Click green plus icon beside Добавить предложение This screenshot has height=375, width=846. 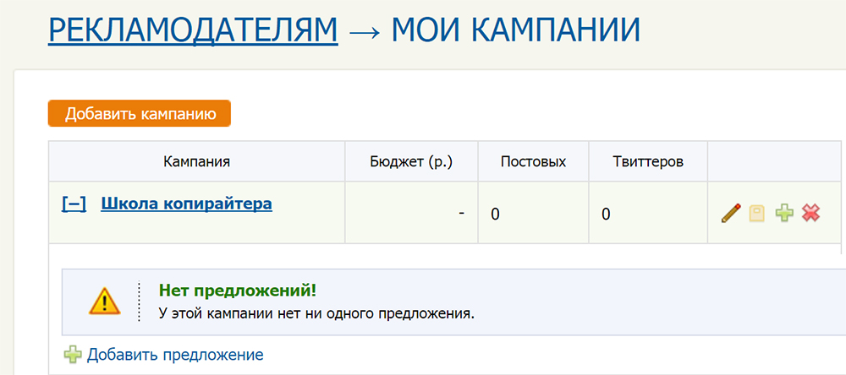click(x=73, y=355)
